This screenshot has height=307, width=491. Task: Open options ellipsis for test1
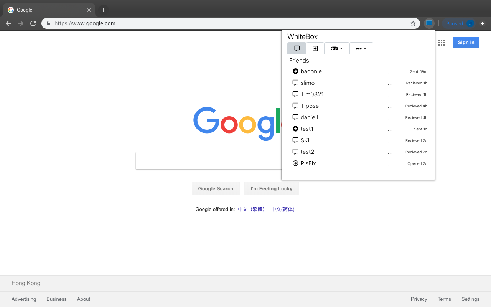coord(390,129)
